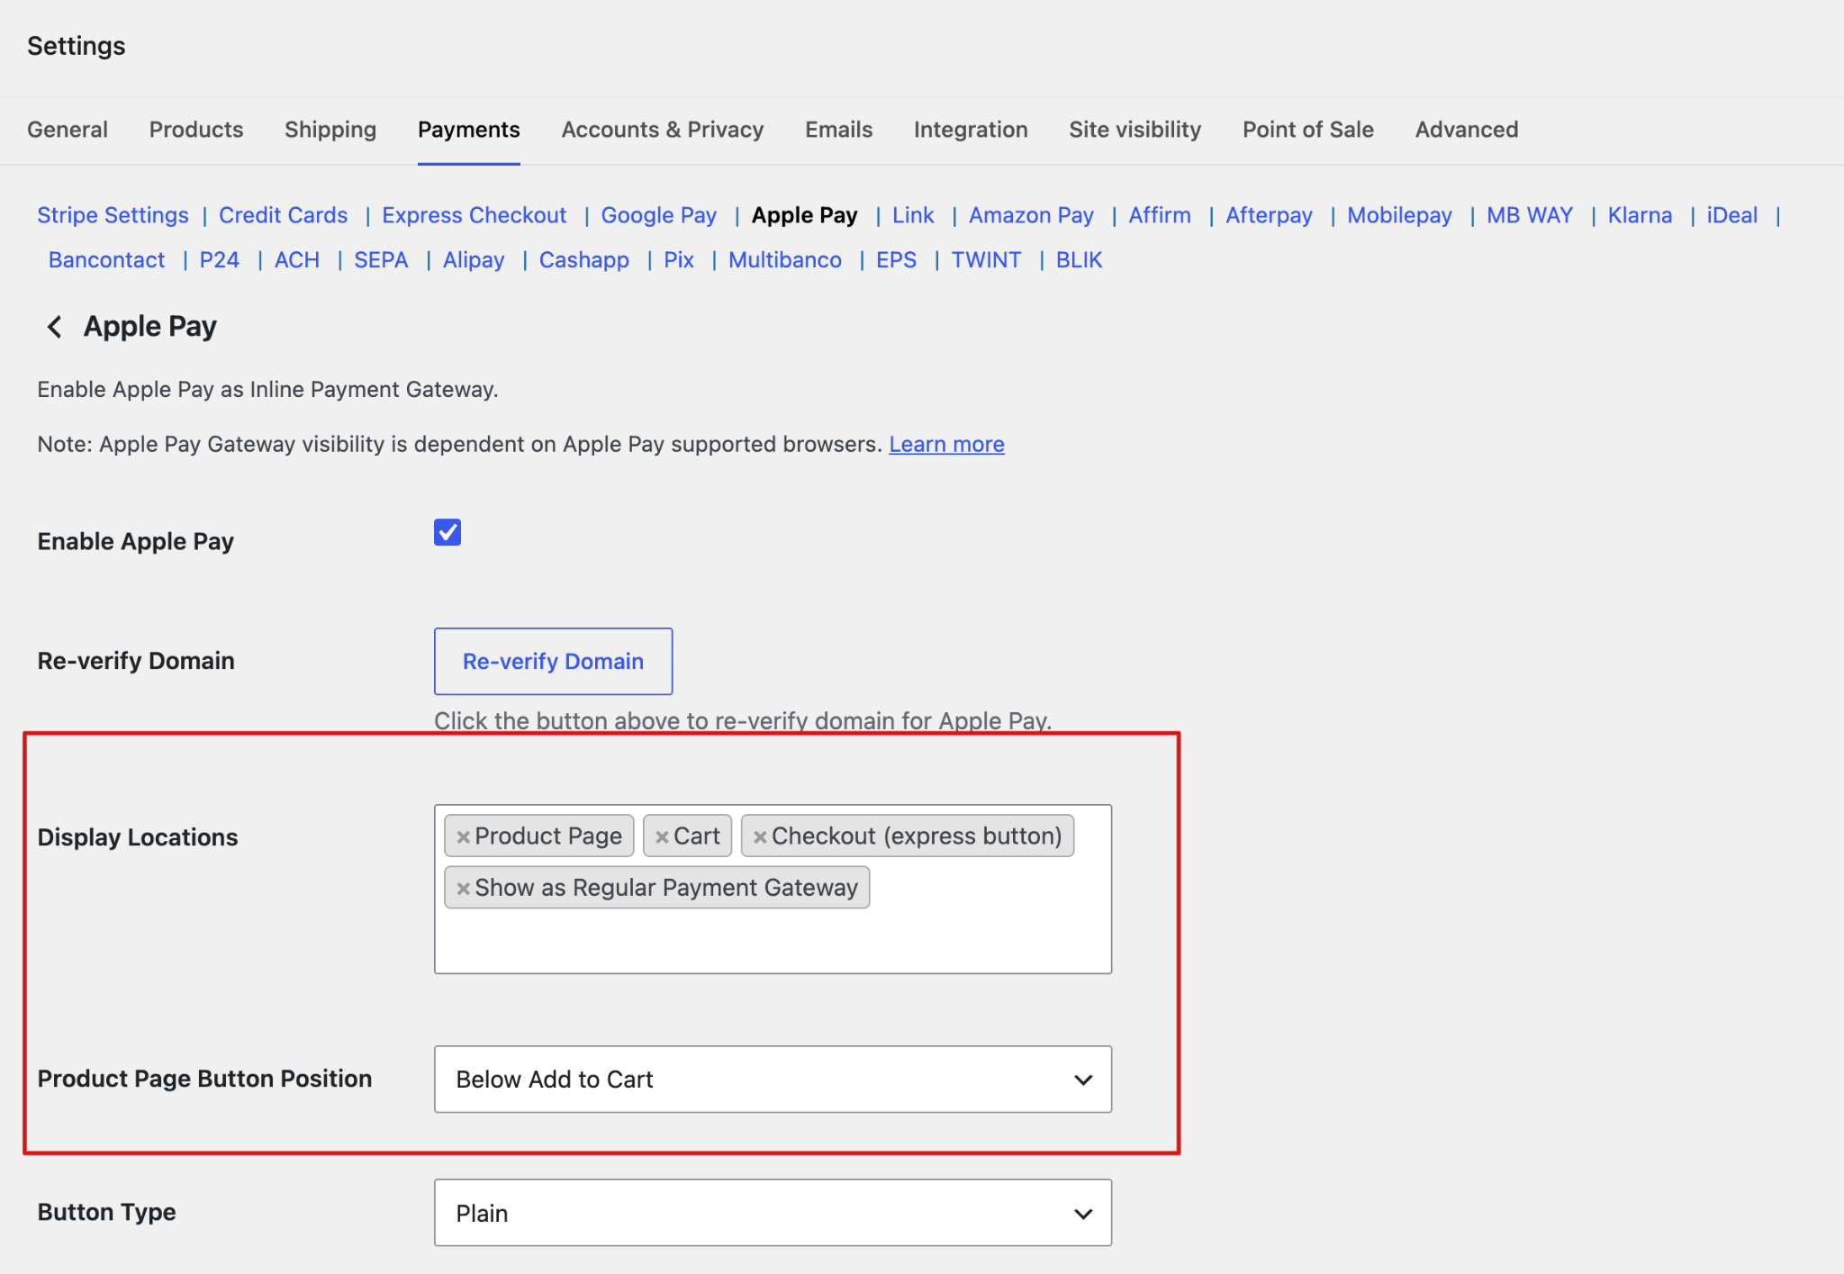Image resolution: width=1844 pixels, height=1274 pixels.
Task: Remove Checkout (express button) location tag
Action: (760, 837)
